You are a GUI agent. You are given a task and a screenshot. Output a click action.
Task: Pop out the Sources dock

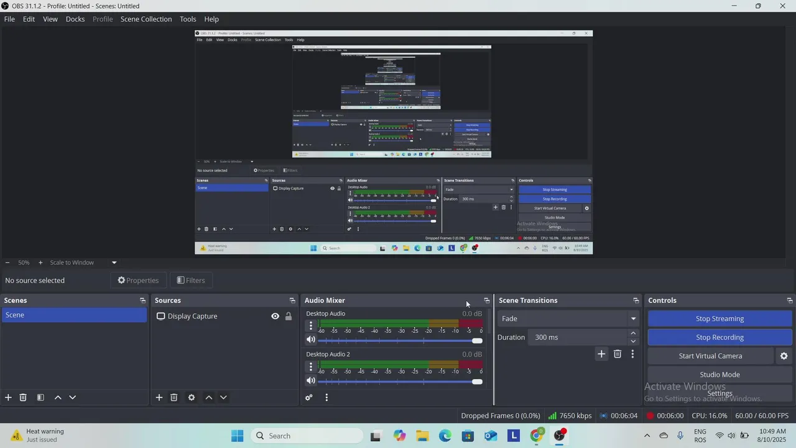coord(292,301)
